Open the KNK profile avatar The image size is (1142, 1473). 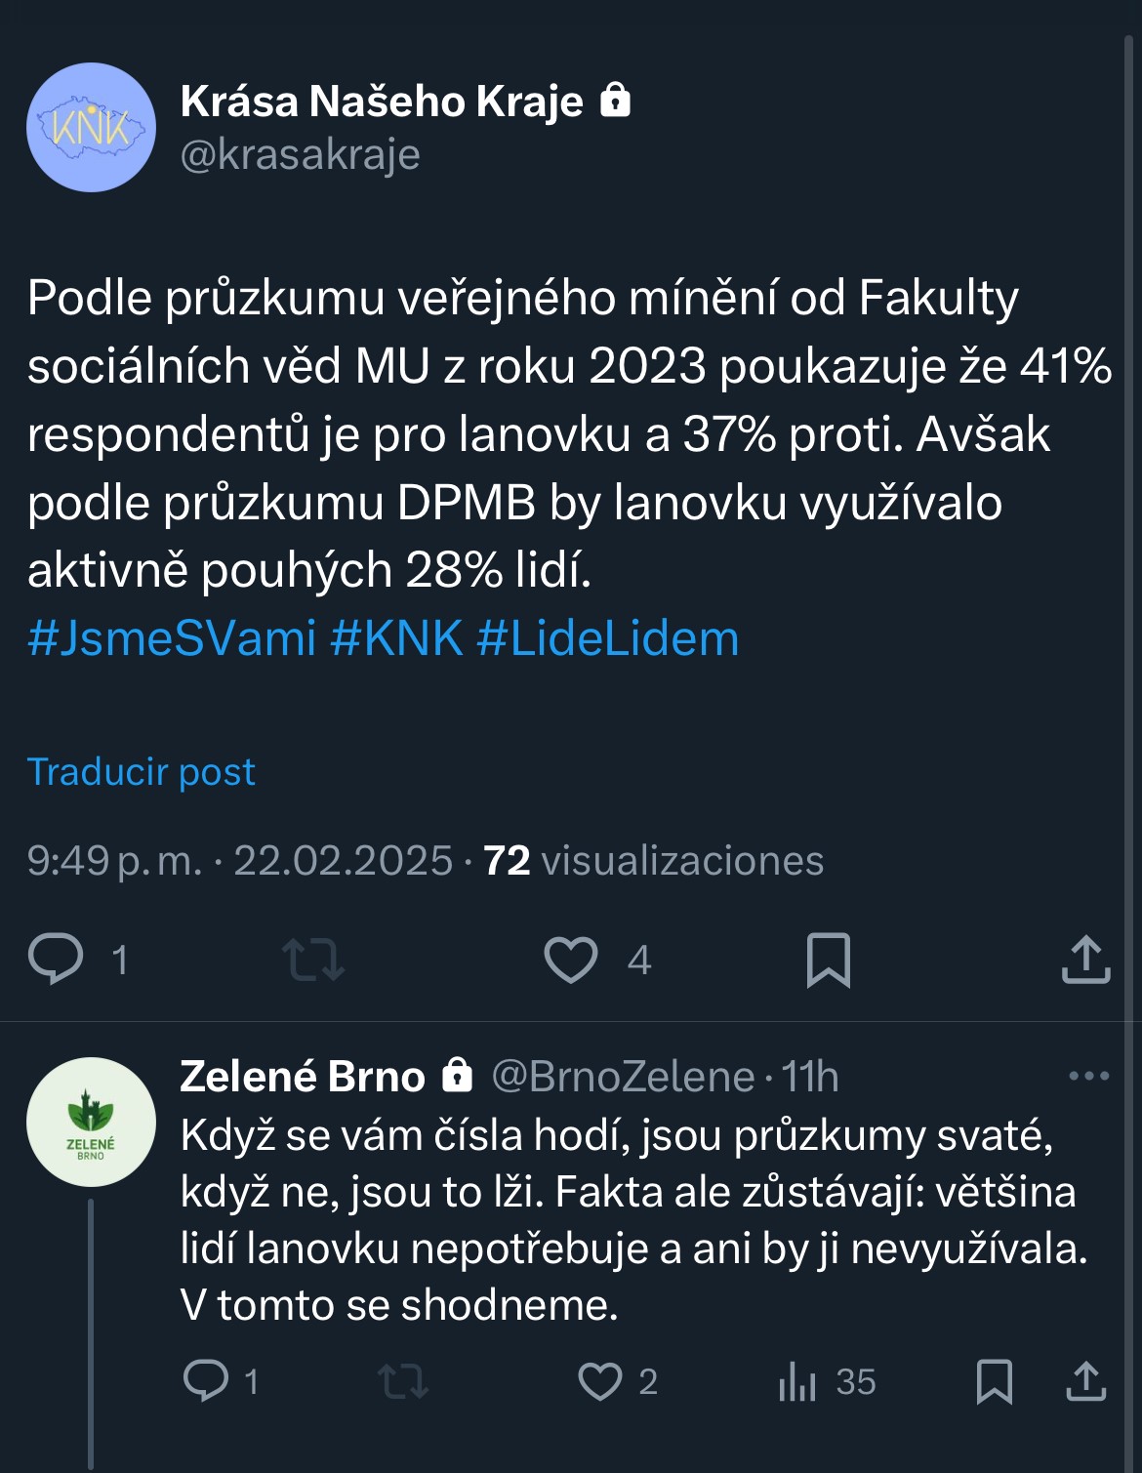(x=91, y=128)
